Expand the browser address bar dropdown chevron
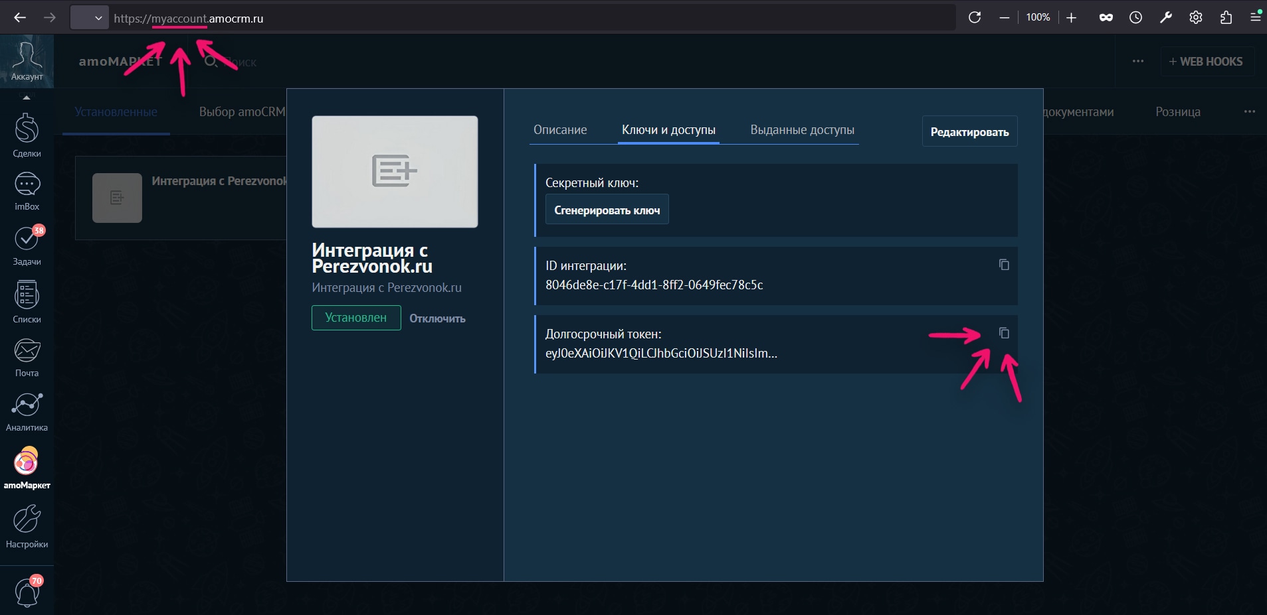Viewport: 1267px width, 615px height. tap(98, 18)
